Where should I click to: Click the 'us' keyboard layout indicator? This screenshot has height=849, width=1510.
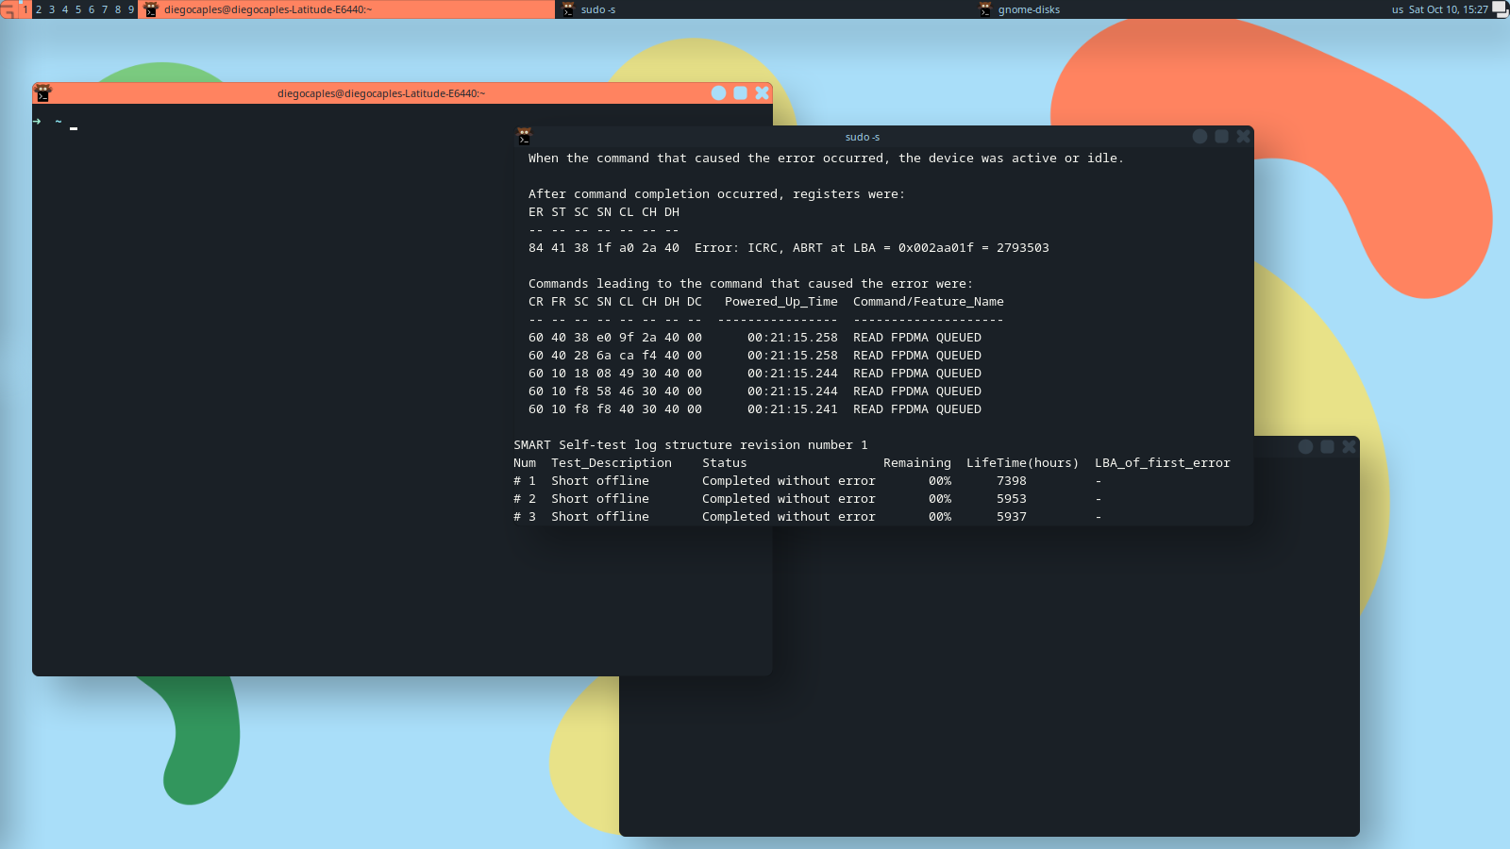click(x=1398, y=9)
